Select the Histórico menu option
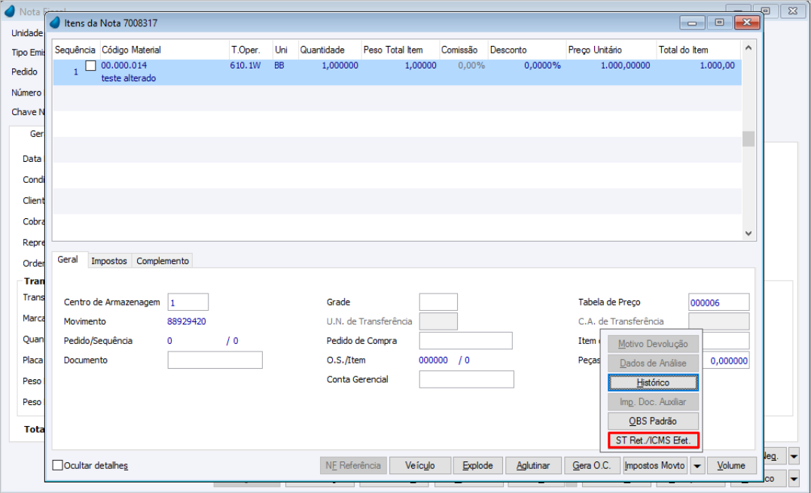Viewport: 811px width, 493px height. [653, 382]
